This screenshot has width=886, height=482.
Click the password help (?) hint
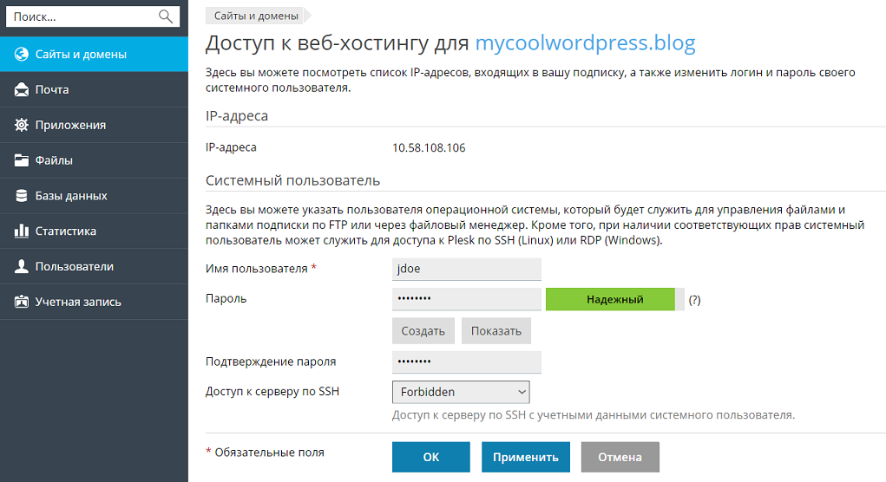694,300
